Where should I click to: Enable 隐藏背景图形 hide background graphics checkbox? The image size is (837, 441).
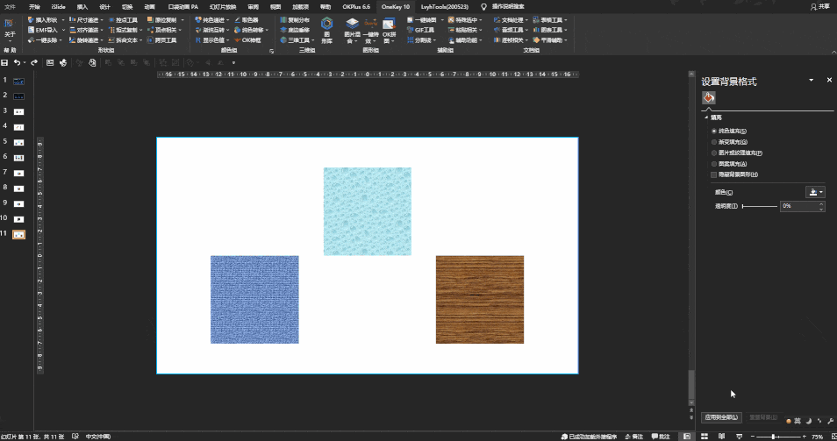(x=714, y=174)
